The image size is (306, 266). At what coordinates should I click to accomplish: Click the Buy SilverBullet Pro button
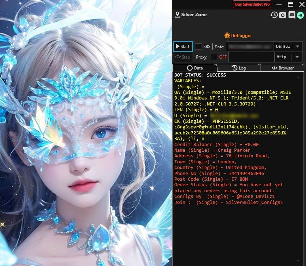pos(252,4)
